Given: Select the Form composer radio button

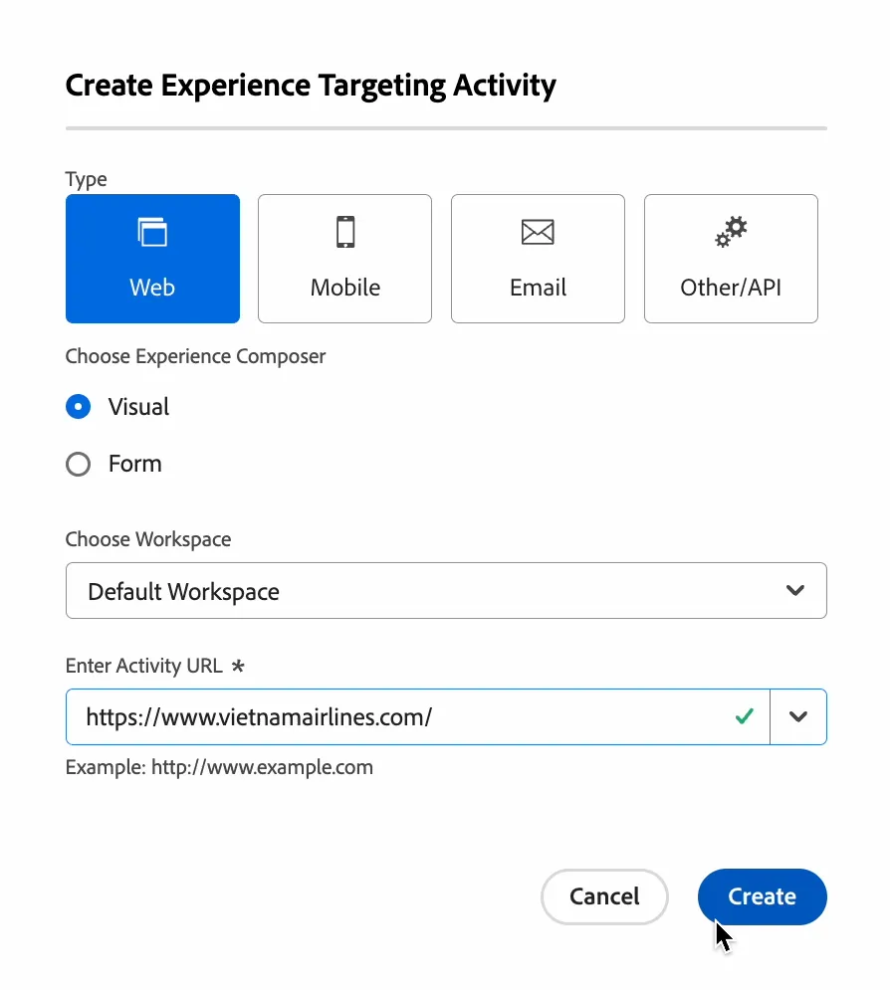Looking at the screenshot, I should tap(79, 464).
